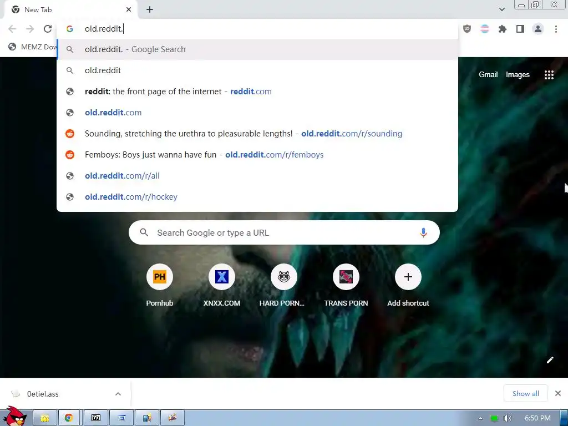568x426 pixels.
Task: Open the old.reddit.com/r/all suggestion
Action: 257,176
